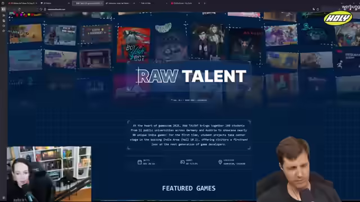360x202 pixels.
Task: Open the red Bot Bot game thumbnail
Action: tap(134, 45)
